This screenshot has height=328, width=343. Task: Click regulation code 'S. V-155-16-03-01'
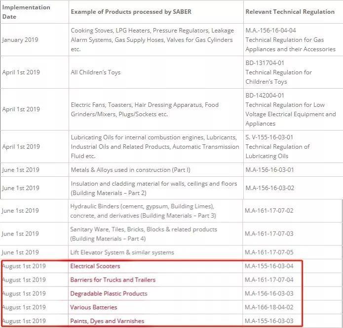pos(269,137)
